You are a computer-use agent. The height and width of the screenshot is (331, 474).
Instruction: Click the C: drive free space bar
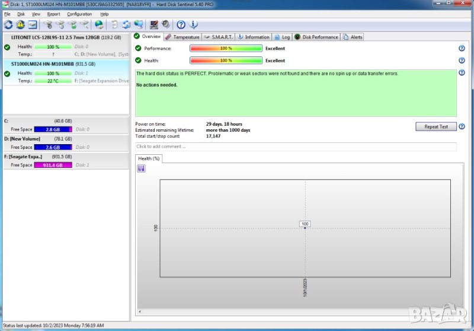pos(53,129)
